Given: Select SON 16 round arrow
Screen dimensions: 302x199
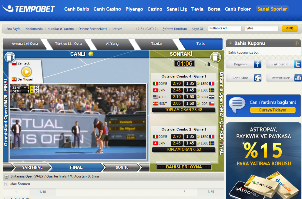Looking at the screenshot, I should pos(122,167).
